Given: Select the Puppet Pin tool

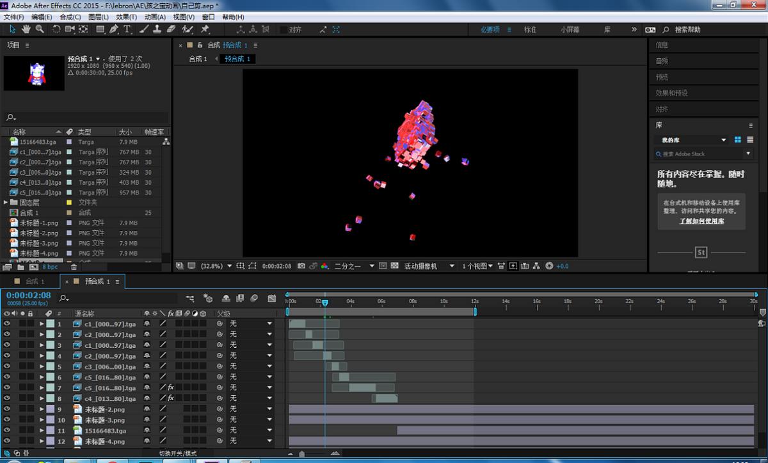Looking at the screenshot, I should (x=205, y=29).
